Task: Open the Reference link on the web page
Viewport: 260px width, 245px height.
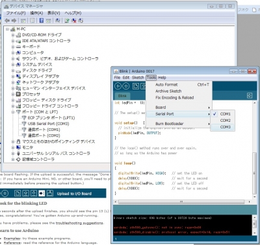Action: coord(12,243)
